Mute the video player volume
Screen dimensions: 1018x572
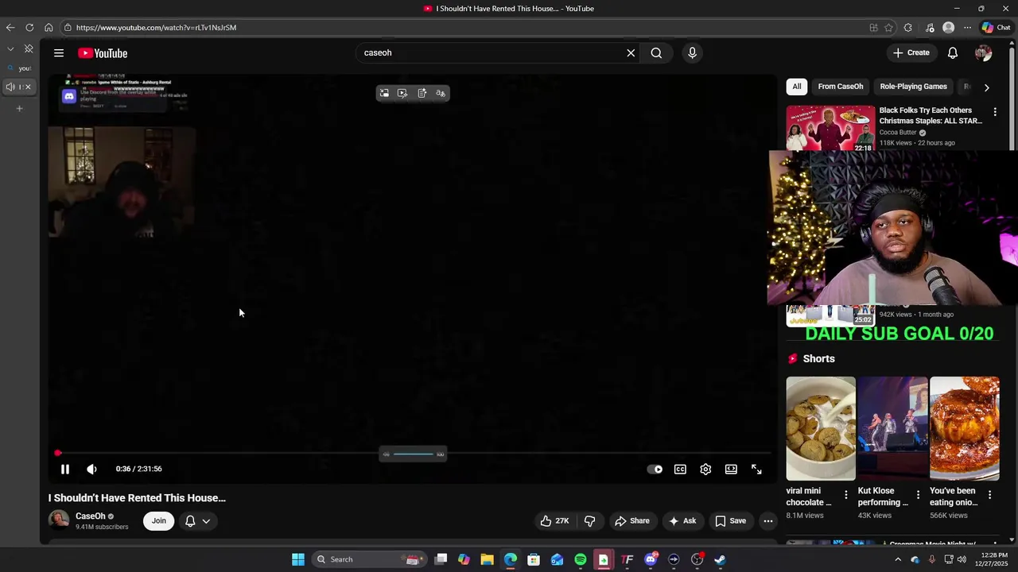tap(92, 470)
